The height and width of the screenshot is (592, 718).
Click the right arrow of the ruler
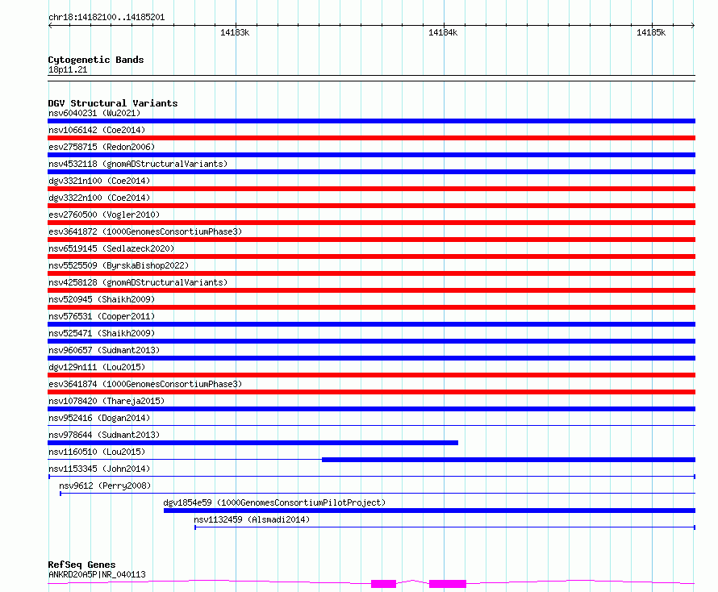point(693,26)
